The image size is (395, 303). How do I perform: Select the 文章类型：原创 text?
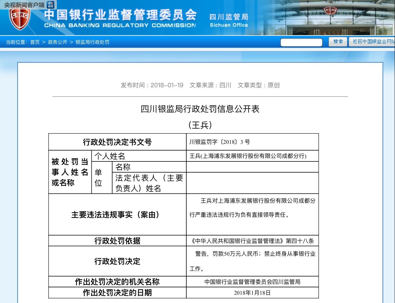[x=259, y=85]
